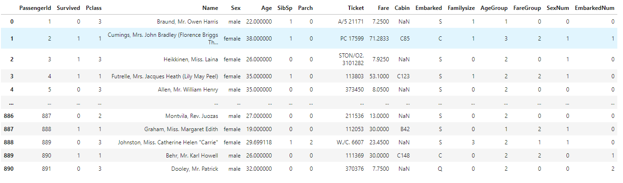
Task: Select the name Braund, Mr. Owen Harris
Action: (x=188, y=22)
